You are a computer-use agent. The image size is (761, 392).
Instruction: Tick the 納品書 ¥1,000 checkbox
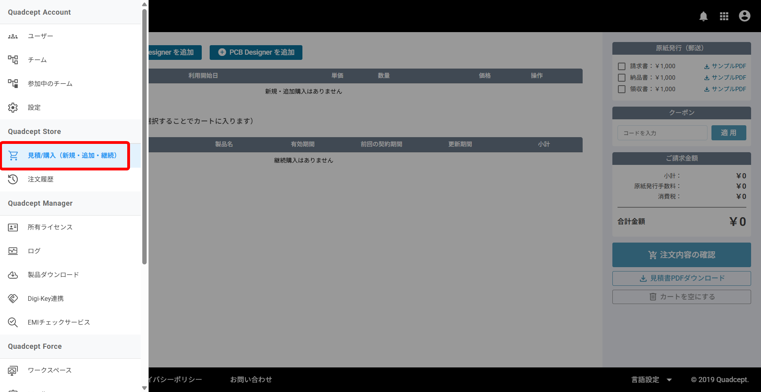tap(621, 78)
